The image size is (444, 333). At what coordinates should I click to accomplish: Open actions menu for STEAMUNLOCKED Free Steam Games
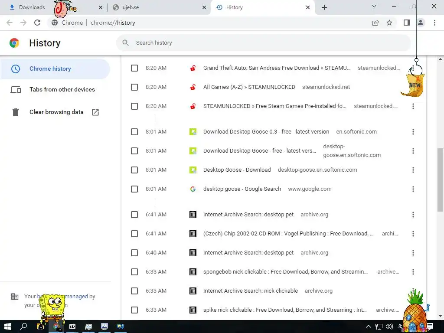coord(413,106)
